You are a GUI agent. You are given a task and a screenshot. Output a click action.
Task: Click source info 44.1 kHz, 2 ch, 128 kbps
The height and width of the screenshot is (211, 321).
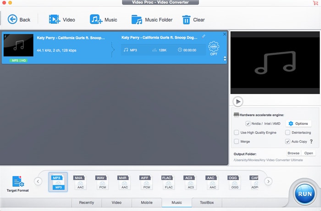point(56,50)
